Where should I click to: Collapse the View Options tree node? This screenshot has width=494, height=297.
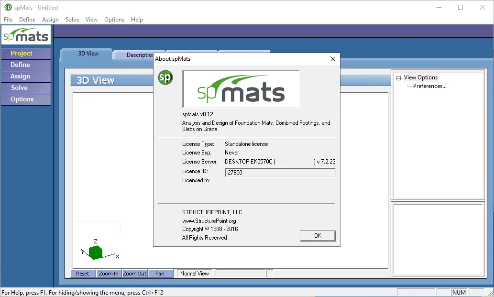[398, 78]
